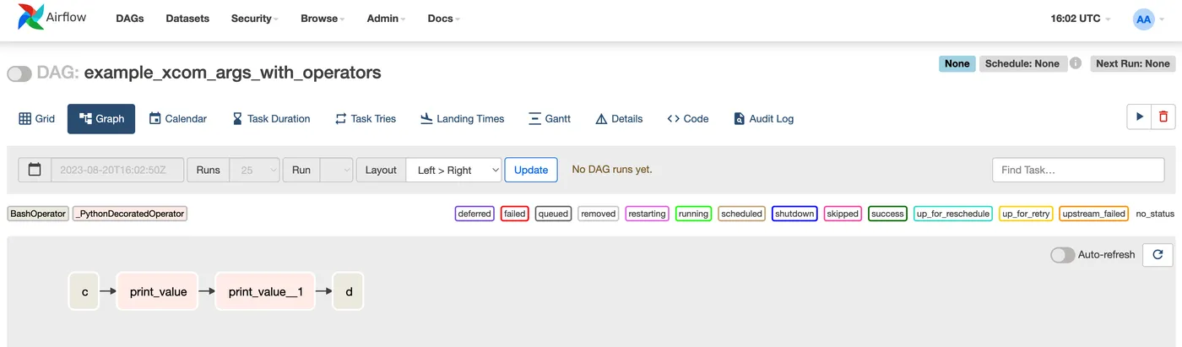Open the Datasets menu item

click(187, 19)
